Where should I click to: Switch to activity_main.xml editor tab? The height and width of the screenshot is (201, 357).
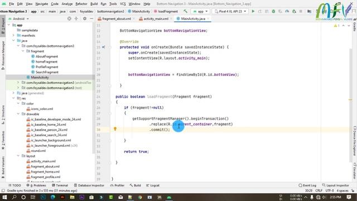[156, 18]
